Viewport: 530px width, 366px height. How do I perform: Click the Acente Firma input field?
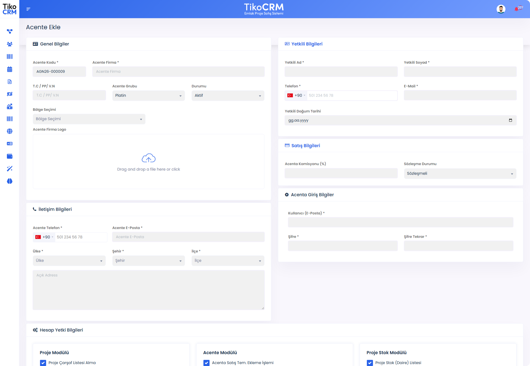click(178, 72)
